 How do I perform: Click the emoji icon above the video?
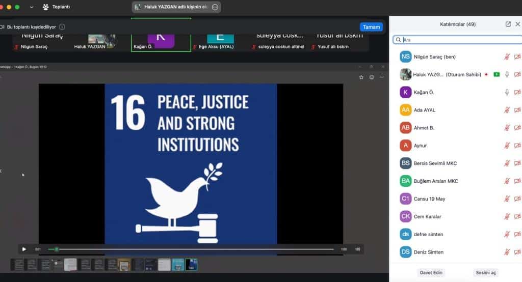click(372, 77)
